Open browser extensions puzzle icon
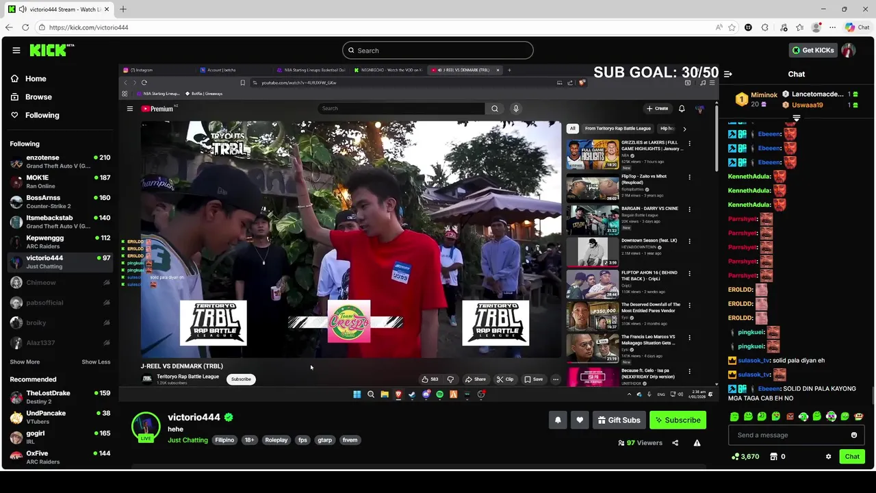The height and width of the screenshot is (493, 876). (x=764, y=27)
